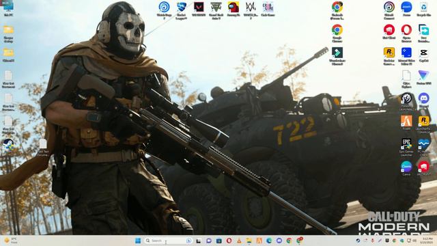This screenshot has width=437, height=246.
Task: Open Microsoft Edge from the taskbar
Action: pos(269,241)
